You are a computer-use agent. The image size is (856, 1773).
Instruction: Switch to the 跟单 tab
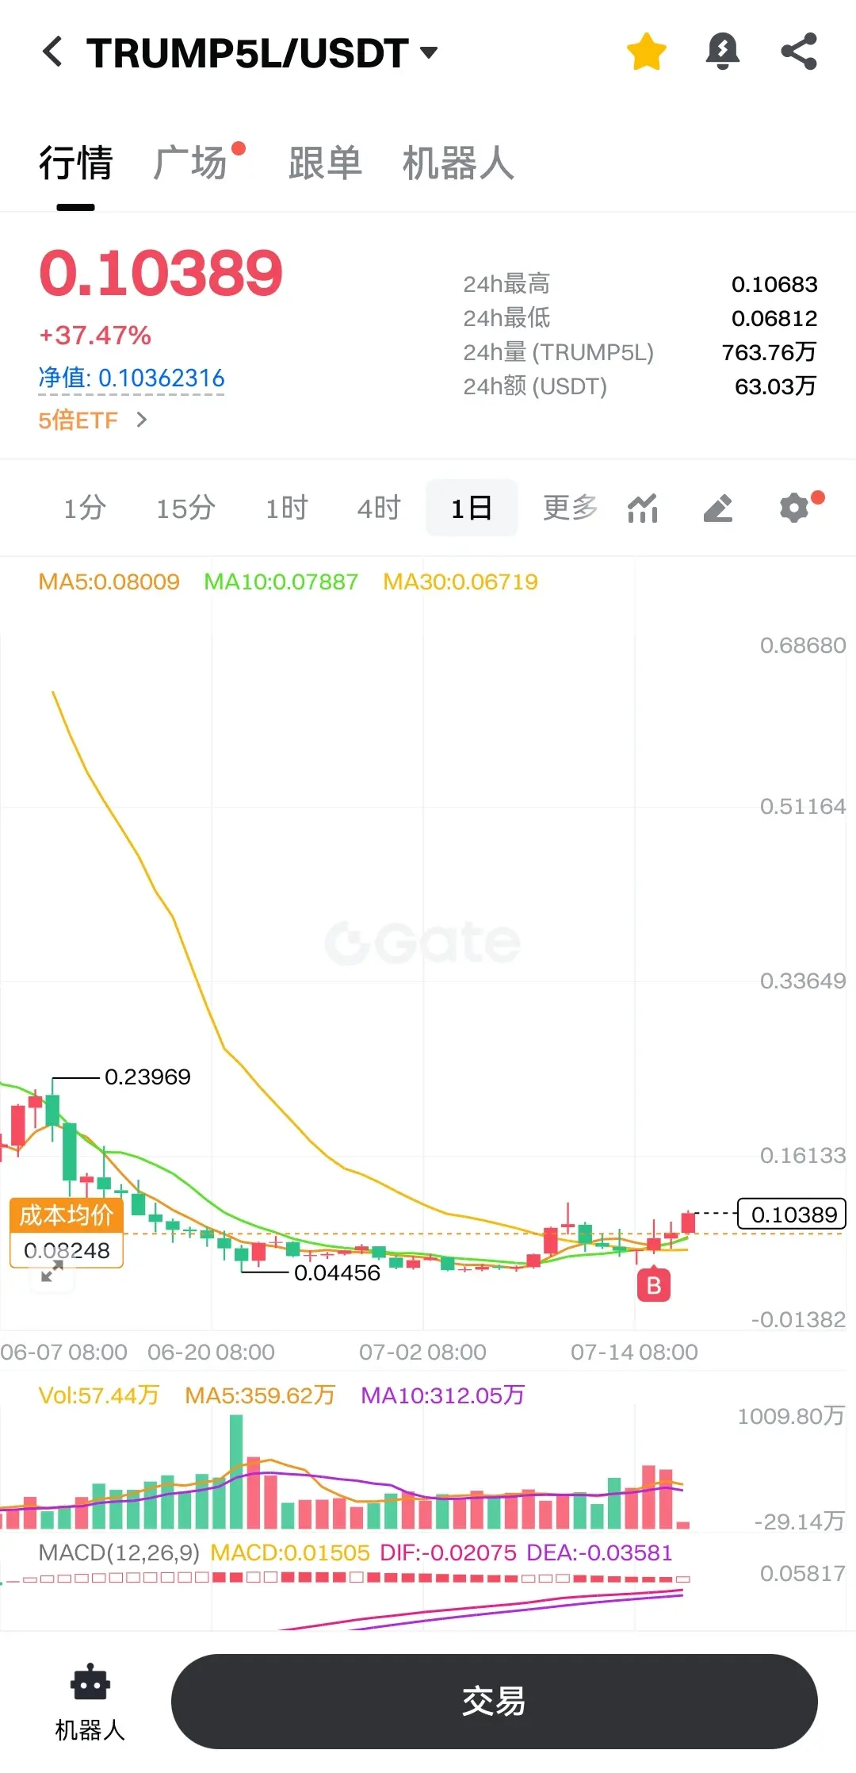(x=325, y=163)
